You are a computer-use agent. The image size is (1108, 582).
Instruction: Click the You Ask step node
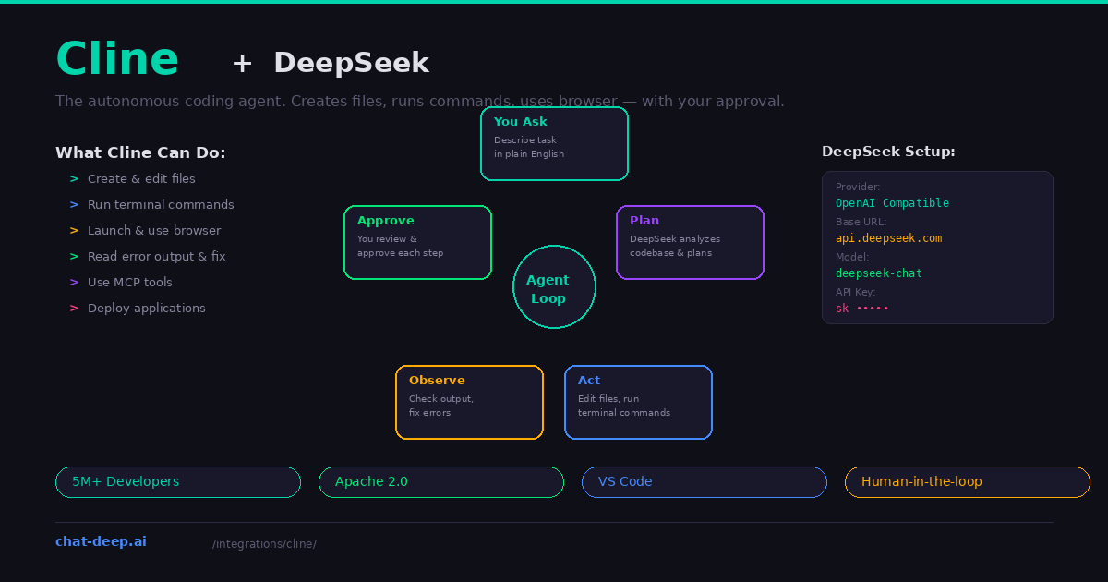(554, 142)
